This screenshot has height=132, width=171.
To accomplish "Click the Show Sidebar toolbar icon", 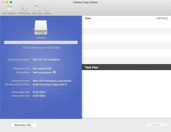I will pyautogui.click(x=8, y=9).
